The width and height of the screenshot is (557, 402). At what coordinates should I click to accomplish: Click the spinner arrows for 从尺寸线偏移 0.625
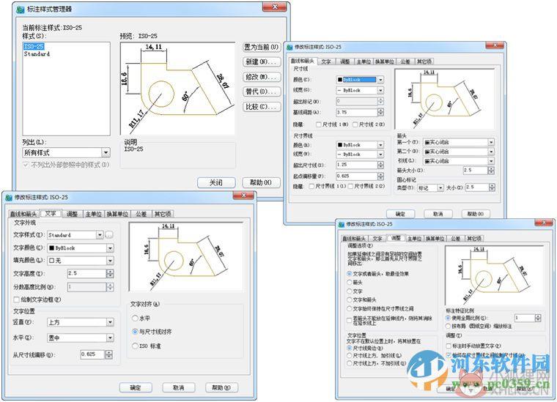pos(108,354)
